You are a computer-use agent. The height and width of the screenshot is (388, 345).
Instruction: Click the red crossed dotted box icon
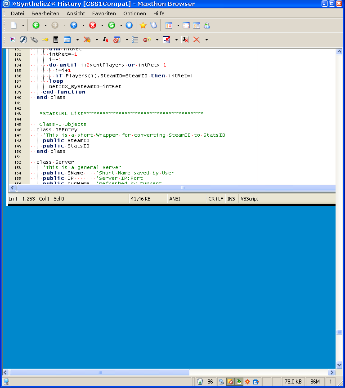(x=197, y=40)
